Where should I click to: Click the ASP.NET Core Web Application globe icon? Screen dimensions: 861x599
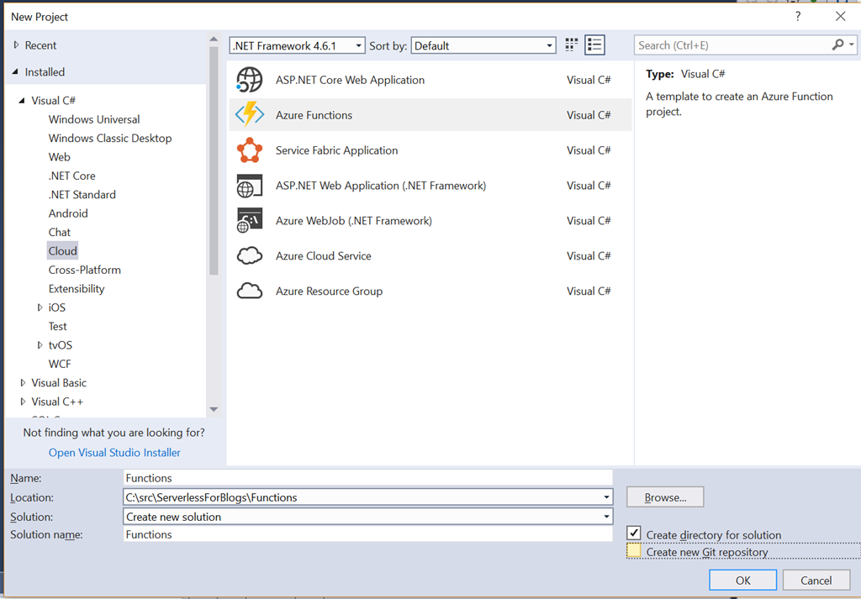coord(250,80)
